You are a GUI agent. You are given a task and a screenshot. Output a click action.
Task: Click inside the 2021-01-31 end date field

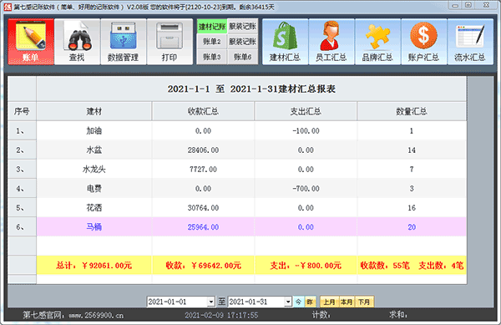pyautogui.click(x=256, y=302)
